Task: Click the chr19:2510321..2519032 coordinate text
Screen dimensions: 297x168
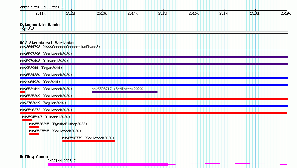Action: (42, 7)
